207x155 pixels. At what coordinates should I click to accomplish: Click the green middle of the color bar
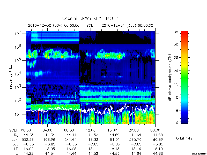point(184,79)
